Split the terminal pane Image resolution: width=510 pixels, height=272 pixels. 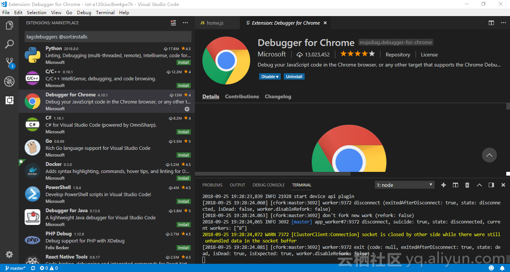tap(455, 185)
